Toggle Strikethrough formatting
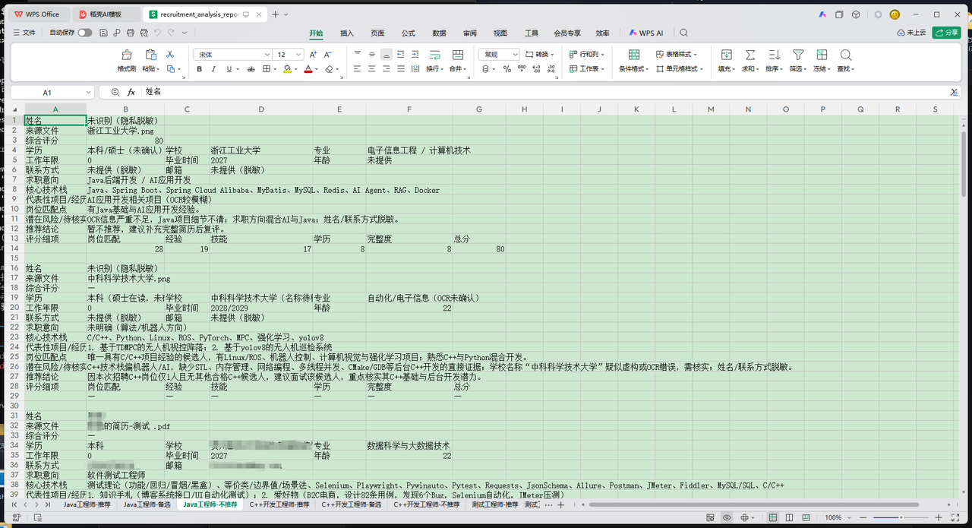This screenshot has height=528, width=972. [251, 69]
